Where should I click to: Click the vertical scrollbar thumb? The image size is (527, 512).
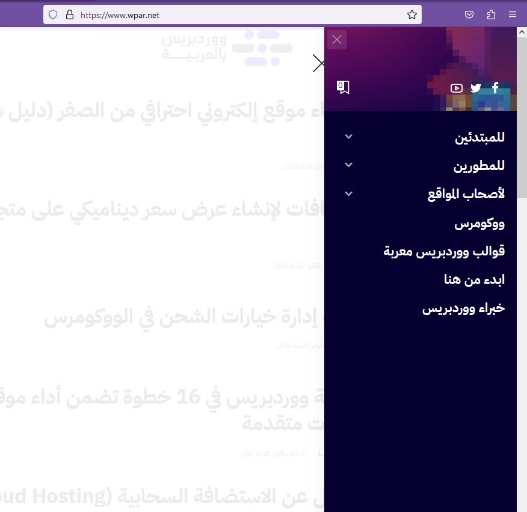(522, 118)
